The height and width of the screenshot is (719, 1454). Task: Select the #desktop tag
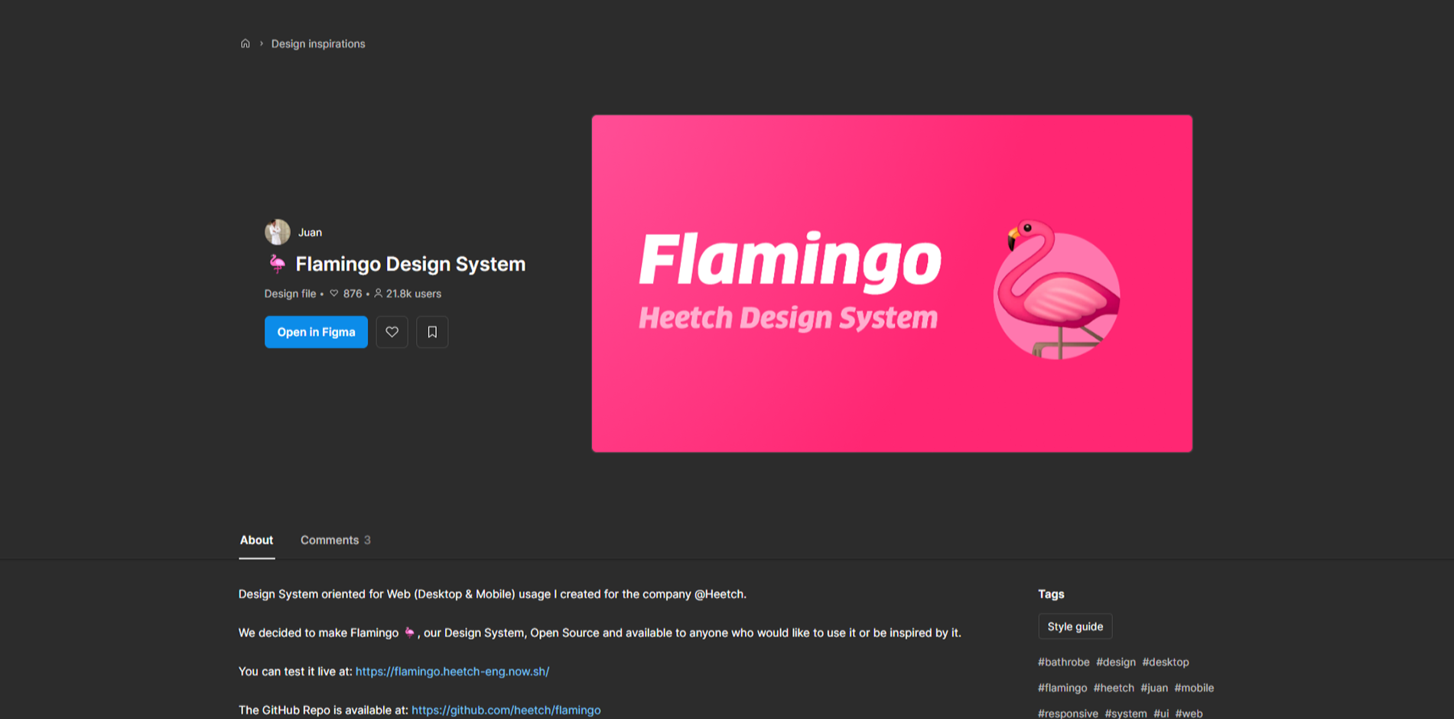1166,662
